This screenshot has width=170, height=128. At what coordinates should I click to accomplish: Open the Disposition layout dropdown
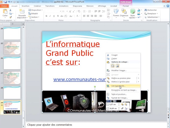(35, 10)
